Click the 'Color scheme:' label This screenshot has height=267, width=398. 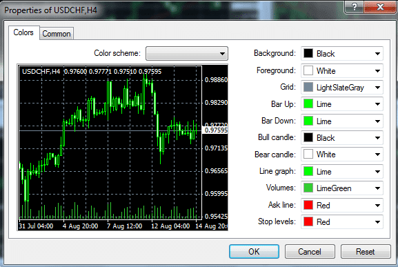tap(117, 53)
